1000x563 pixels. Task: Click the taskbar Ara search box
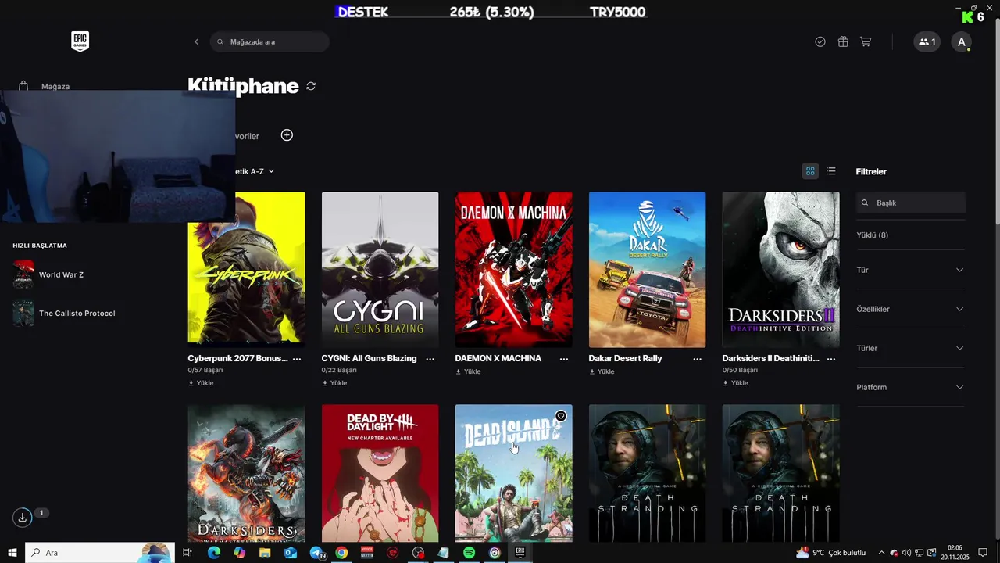pyautogui.click(x=100, y=553)
